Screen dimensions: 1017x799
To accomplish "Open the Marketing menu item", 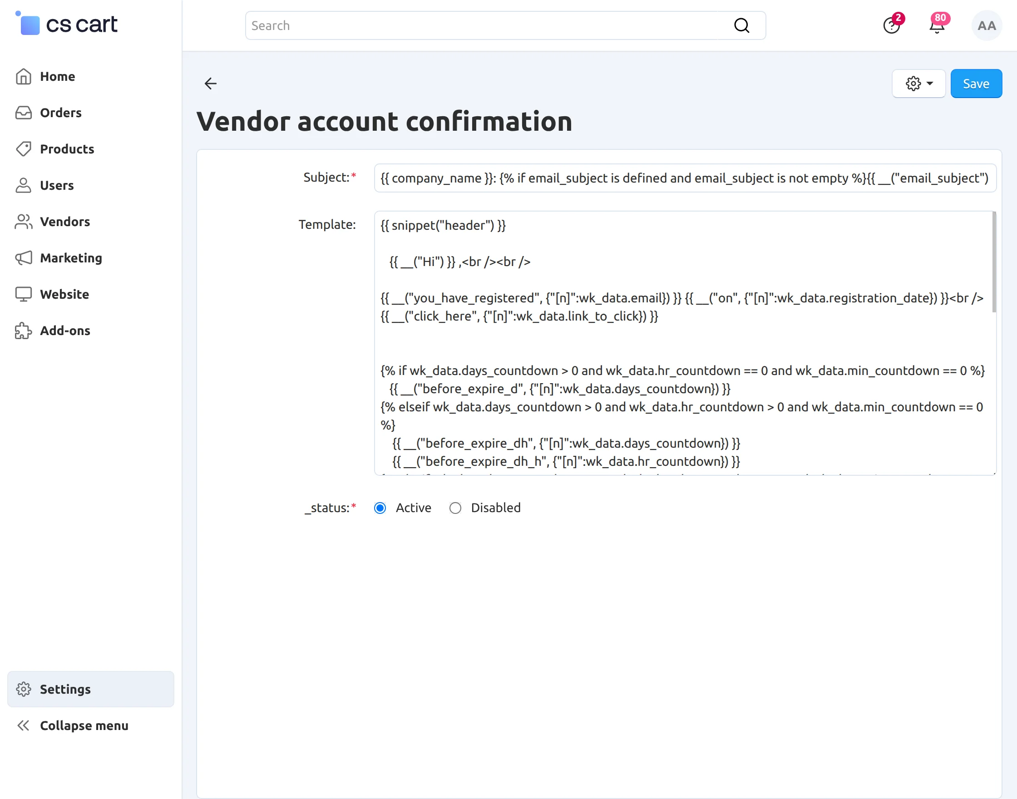I will [x=91, y=258].
